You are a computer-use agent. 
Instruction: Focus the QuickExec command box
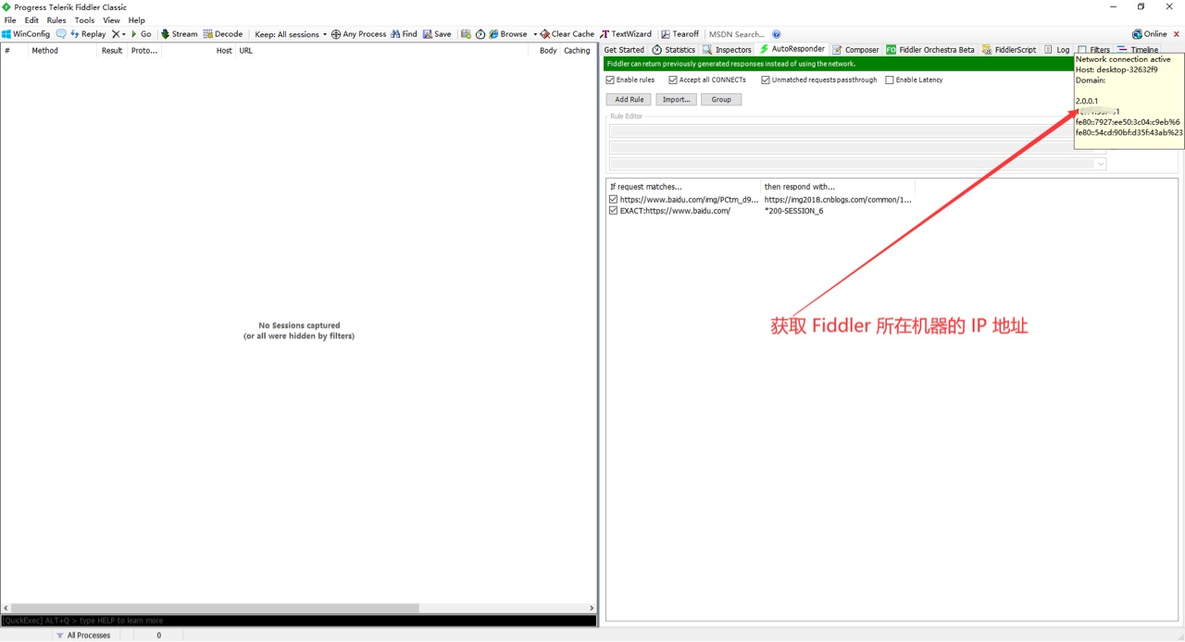coord(298,621)
